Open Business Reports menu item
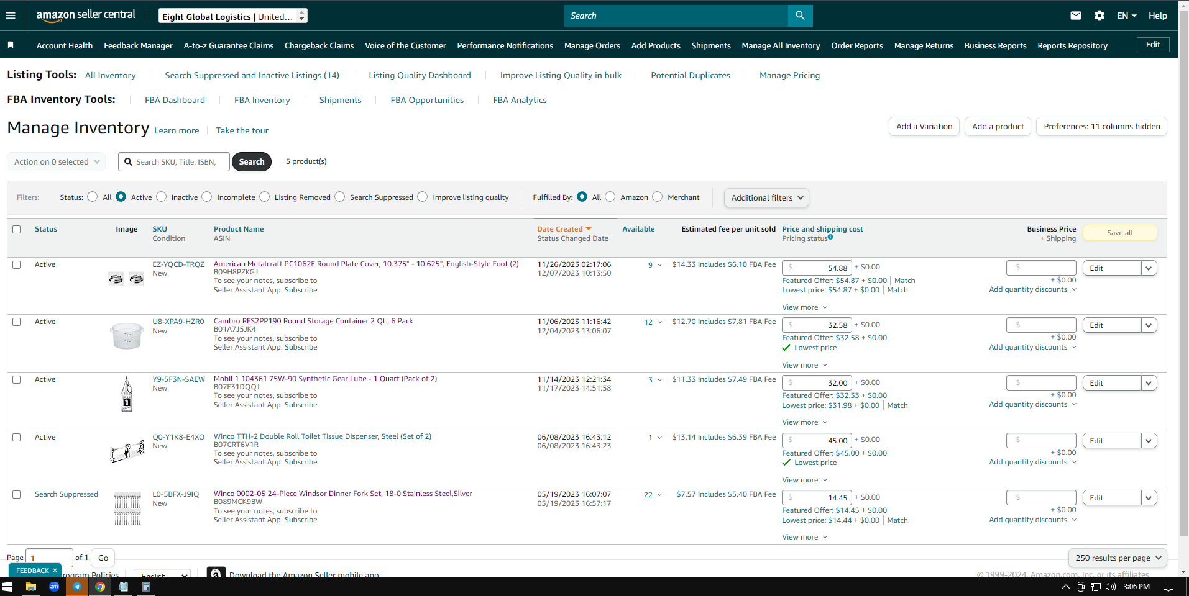Viewport: 1189px width, 596px height. (995, 45)
